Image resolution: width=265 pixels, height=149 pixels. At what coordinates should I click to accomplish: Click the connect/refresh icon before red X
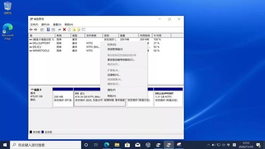pos(60,29)
